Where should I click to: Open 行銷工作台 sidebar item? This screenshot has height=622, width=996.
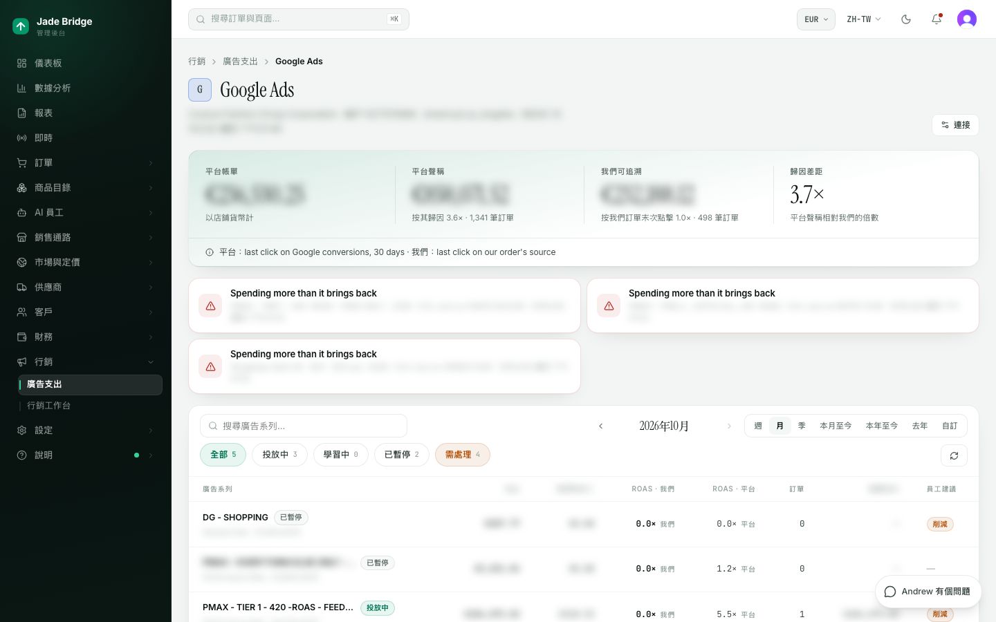91,406
